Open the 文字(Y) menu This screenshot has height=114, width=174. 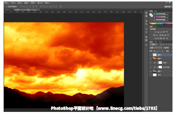[13, 3]
